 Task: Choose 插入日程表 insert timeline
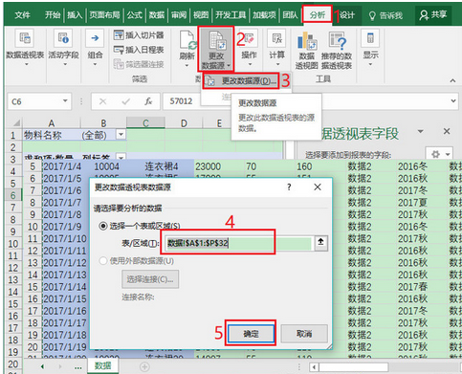coord(139,50)
